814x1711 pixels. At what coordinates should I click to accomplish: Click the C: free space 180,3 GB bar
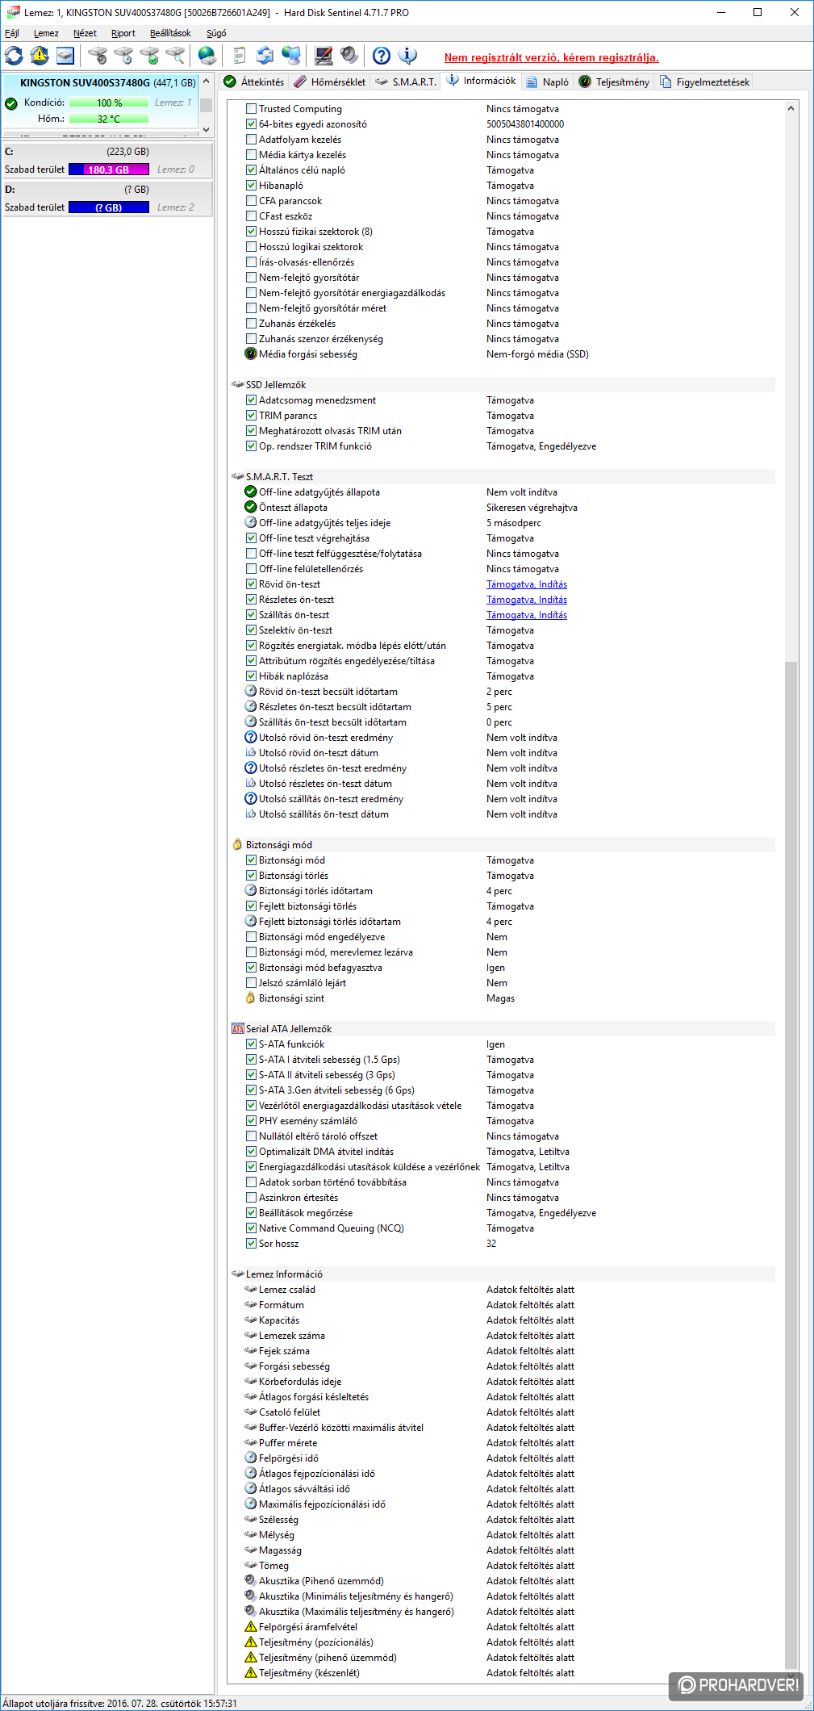pyautogui.click(x=109, y=169)
